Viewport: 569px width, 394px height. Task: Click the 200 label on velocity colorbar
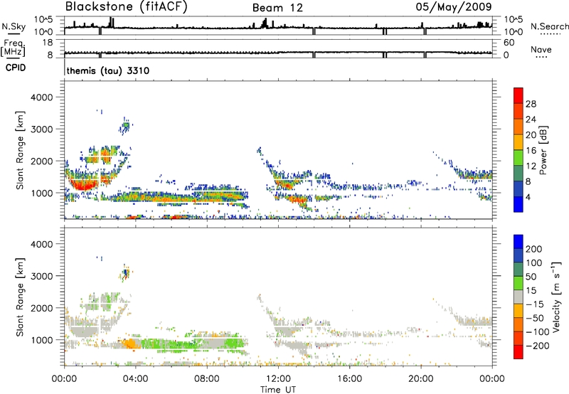534,249
